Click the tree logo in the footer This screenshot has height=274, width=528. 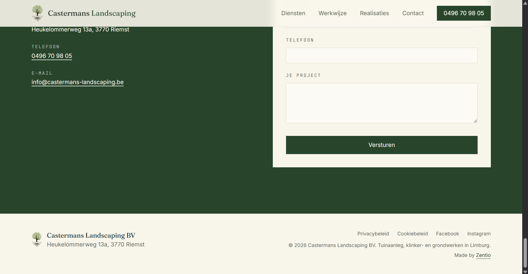37,240
